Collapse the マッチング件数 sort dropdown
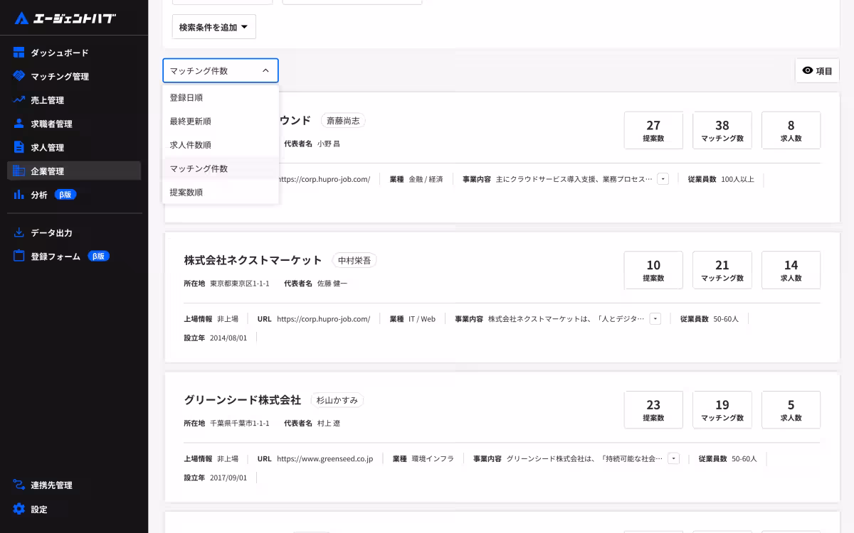854x533 pixels. coord(221,70)
